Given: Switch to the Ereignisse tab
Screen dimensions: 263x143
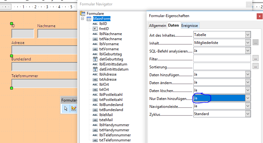Looking at the screenshot, I should (x=190, y=25).
